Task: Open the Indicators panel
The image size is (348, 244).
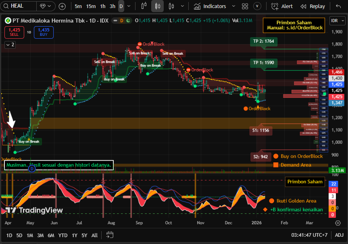Action: tap(210, 6)
